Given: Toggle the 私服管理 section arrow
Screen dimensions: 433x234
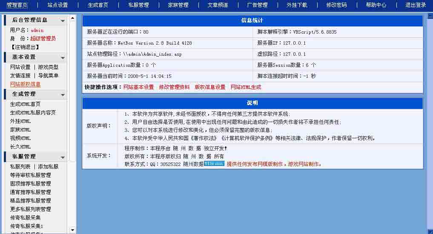Looking at the screenshot, I should pyautogui.click(x=63, y=157).
